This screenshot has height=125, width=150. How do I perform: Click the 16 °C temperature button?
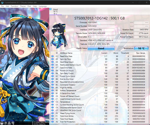pos(141,48)
